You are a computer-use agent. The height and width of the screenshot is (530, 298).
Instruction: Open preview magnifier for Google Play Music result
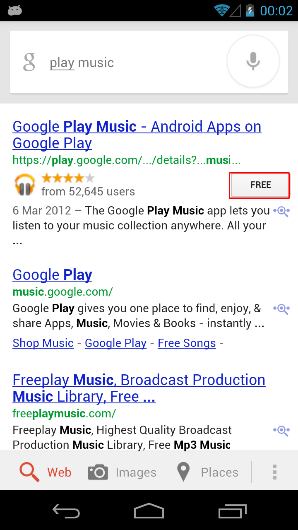pyautogui.click(x=281, y=212)
